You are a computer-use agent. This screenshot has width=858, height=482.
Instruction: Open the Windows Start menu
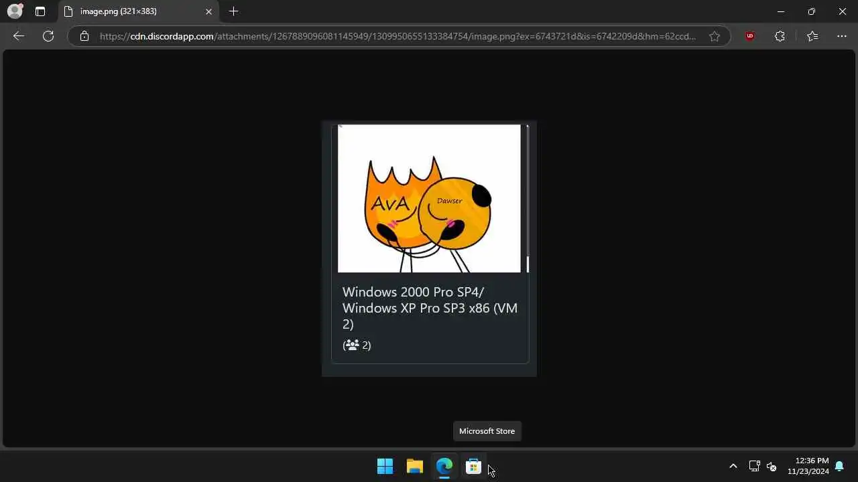point(385,466)
